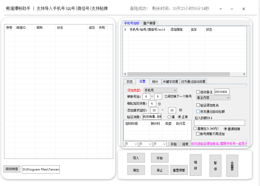Screen dimensions: 260x186
Task: Switch to the 手机号加粉 tab
Action: 132,23
